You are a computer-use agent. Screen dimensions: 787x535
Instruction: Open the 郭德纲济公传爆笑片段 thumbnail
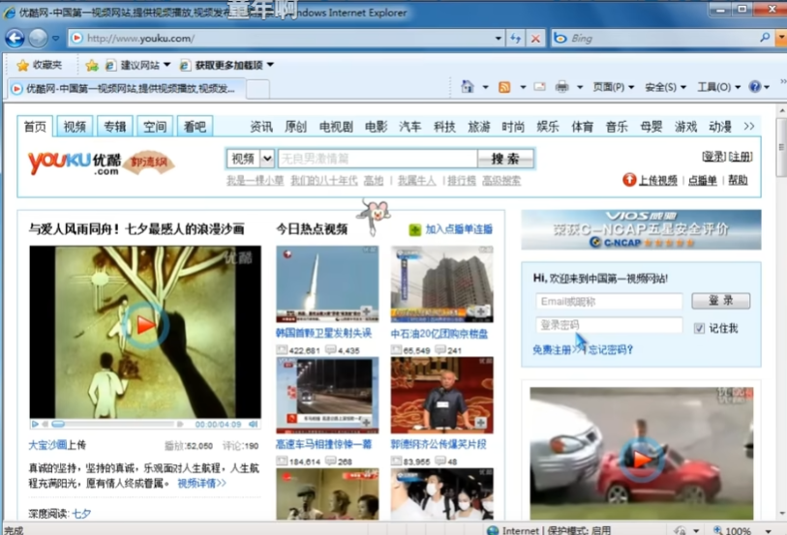click(441, 395)
